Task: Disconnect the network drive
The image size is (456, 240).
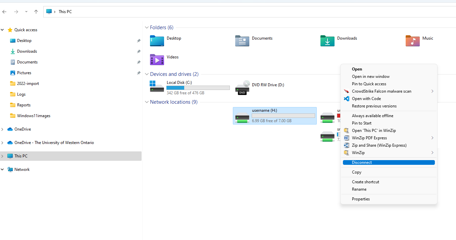Action: [389, 162]
